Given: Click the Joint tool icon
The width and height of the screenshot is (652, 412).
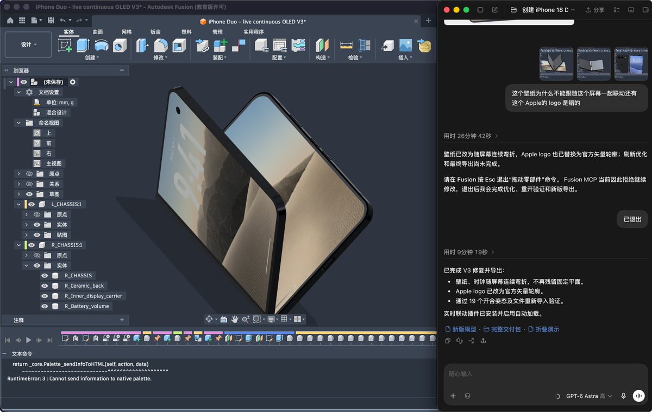Looking at the screenshot, I should click(238, 46).
